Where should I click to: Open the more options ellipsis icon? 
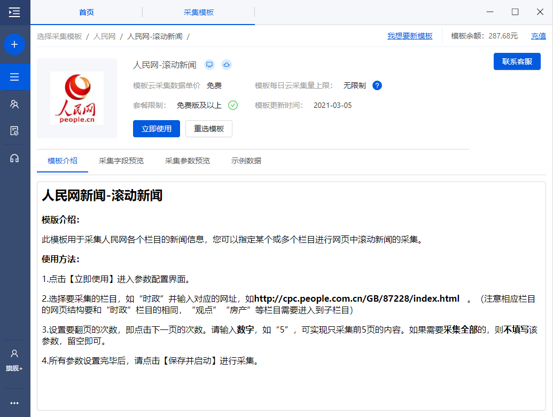14,403
